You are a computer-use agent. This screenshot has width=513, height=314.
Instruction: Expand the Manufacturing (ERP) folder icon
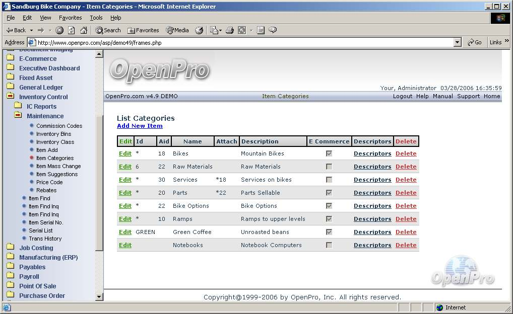(x=11, y=257)
